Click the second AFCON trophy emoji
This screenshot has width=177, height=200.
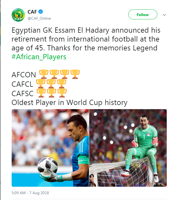tap(54, 74)
